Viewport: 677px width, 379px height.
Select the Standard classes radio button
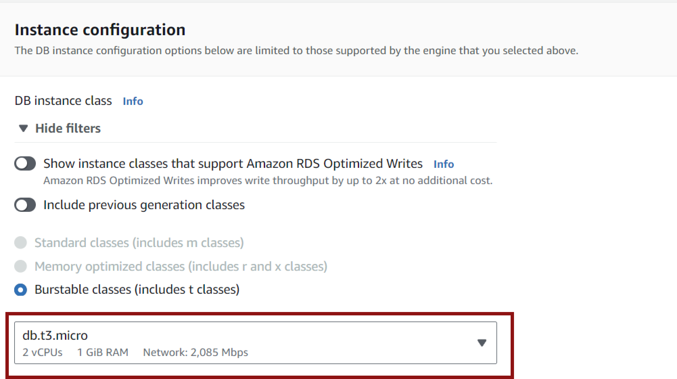coord(21,243)
